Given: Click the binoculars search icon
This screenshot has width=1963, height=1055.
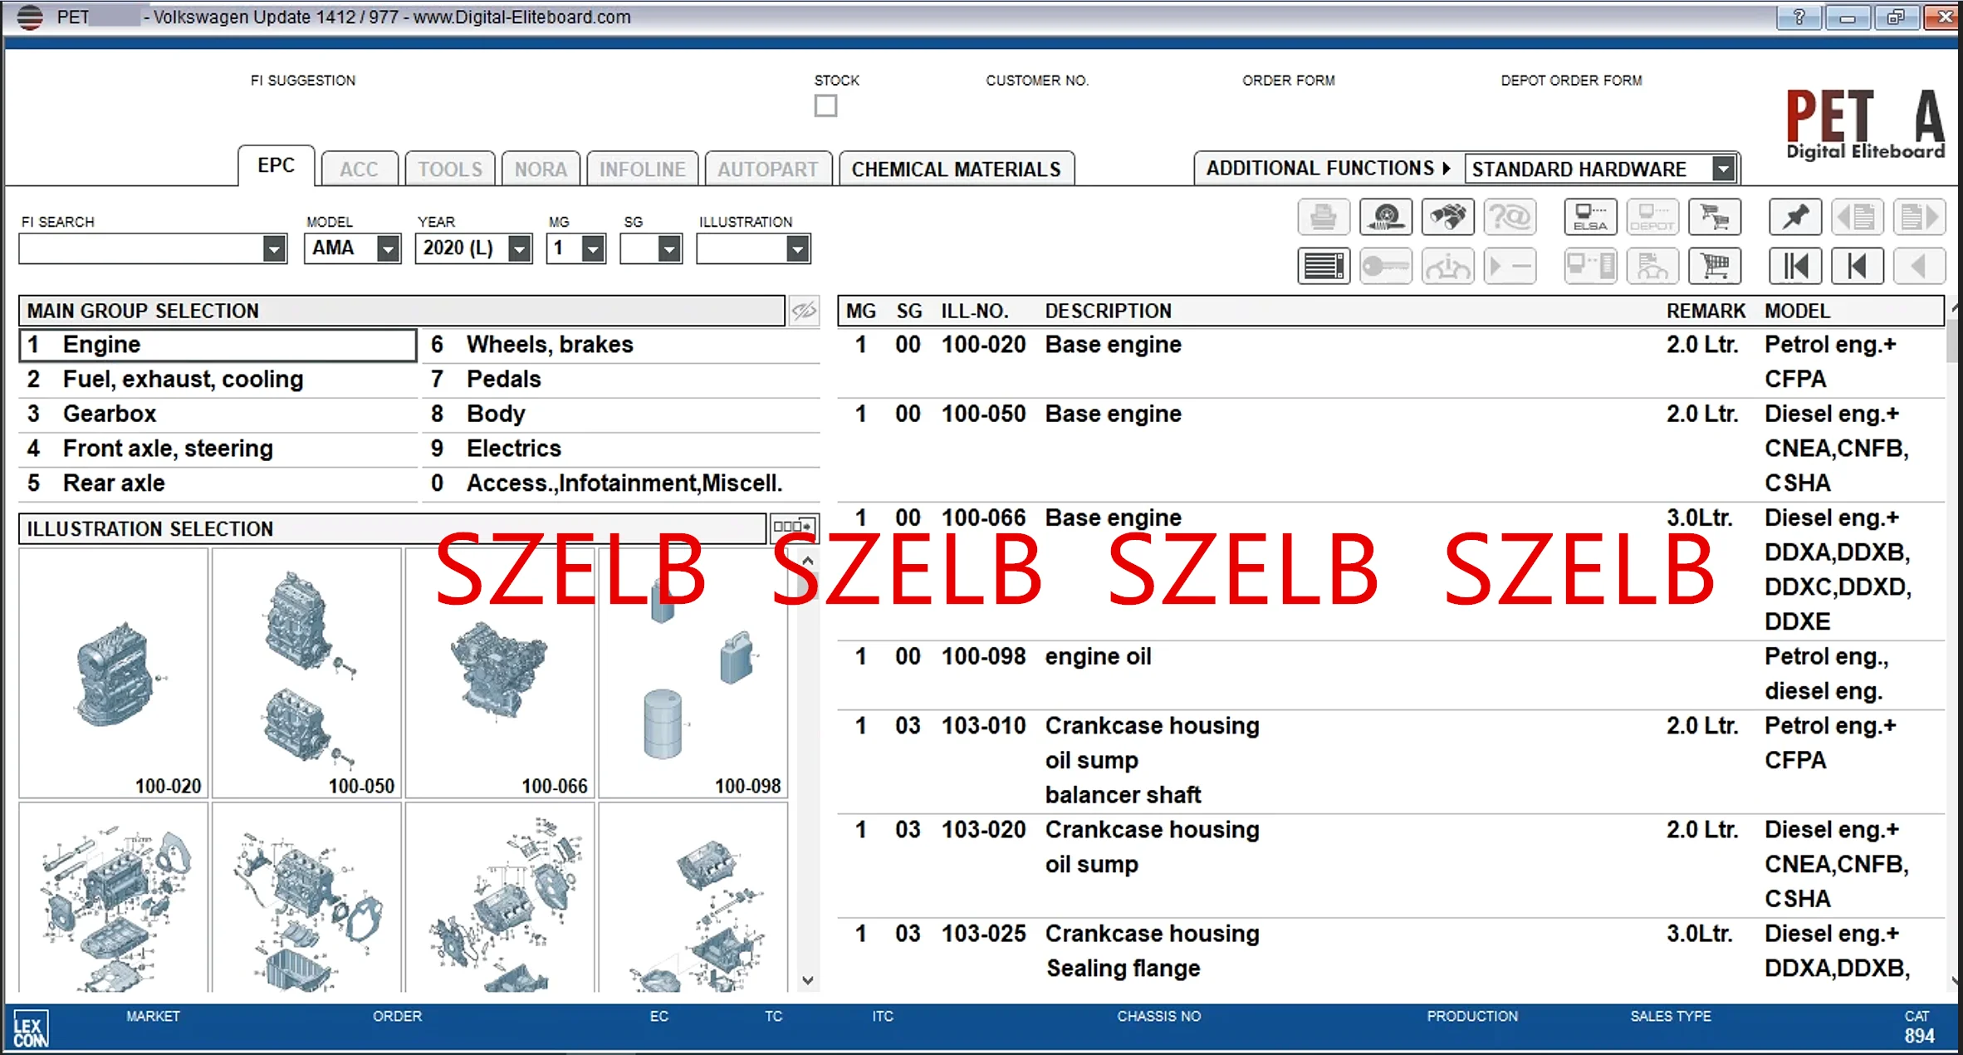Looking at the screenshot, I should pyautogui.click(x=1447, y=218).
